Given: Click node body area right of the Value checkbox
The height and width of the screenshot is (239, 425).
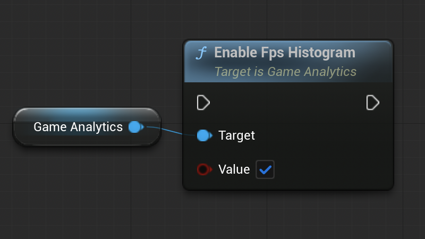Looking at the screenshot, I should tap(329, 169).
